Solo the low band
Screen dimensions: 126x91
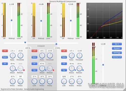click(5, 57)
